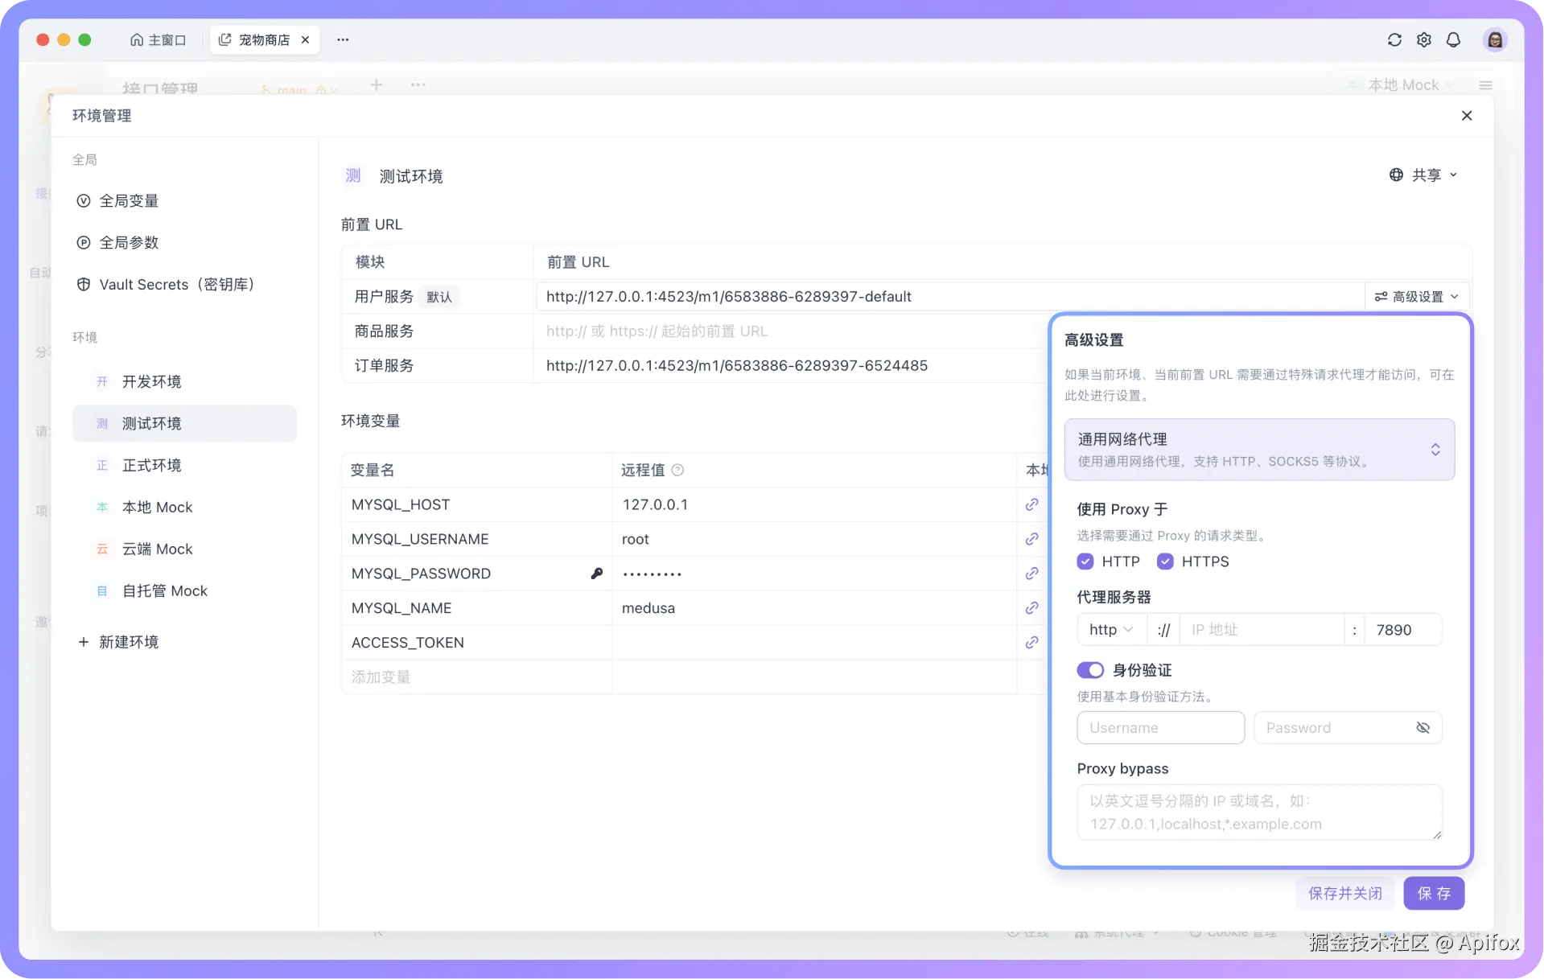
Task: Click the sync/refresh icon in the title bar
Action: click(x=1394, y=39)
